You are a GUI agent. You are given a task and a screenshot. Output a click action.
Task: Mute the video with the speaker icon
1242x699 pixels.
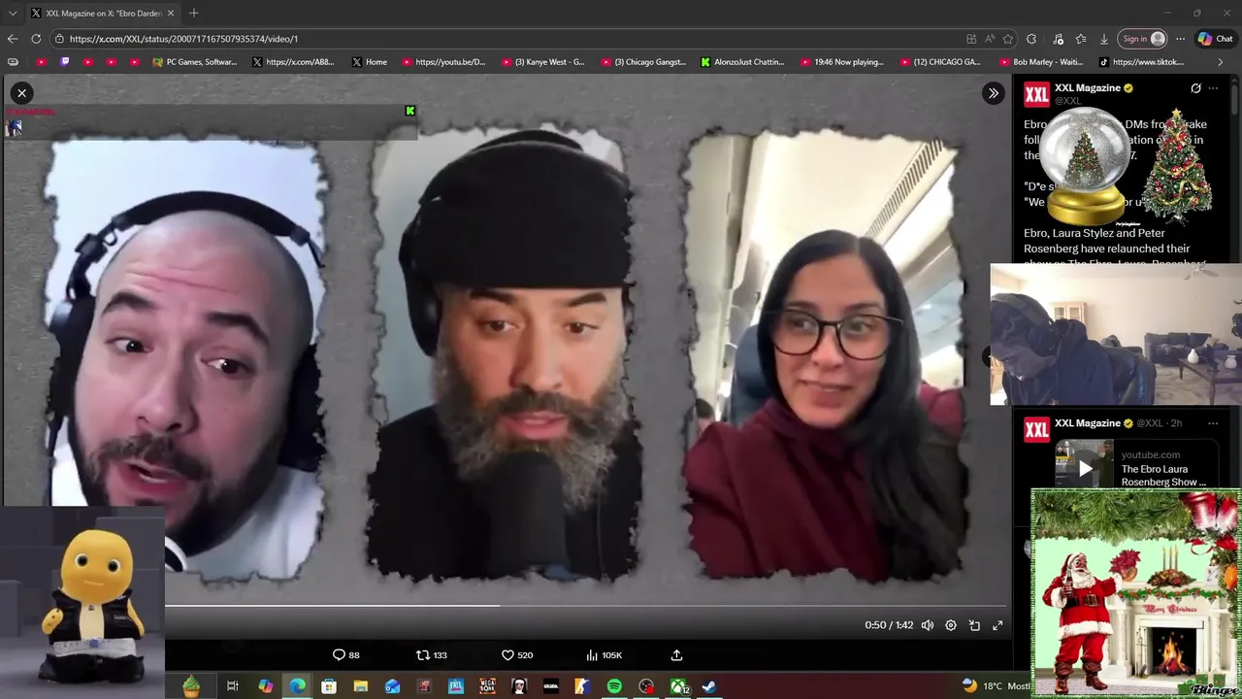(x=928, y=625)
